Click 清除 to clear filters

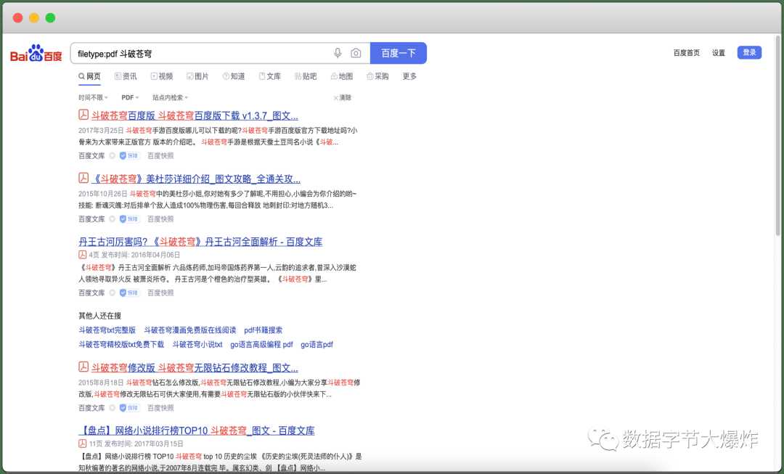click(345, 97)
